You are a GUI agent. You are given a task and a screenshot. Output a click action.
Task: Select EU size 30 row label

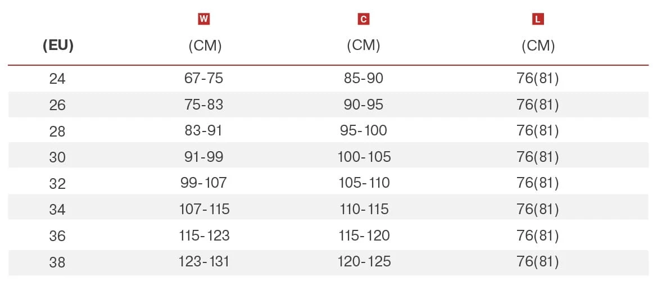click(57, 157)
